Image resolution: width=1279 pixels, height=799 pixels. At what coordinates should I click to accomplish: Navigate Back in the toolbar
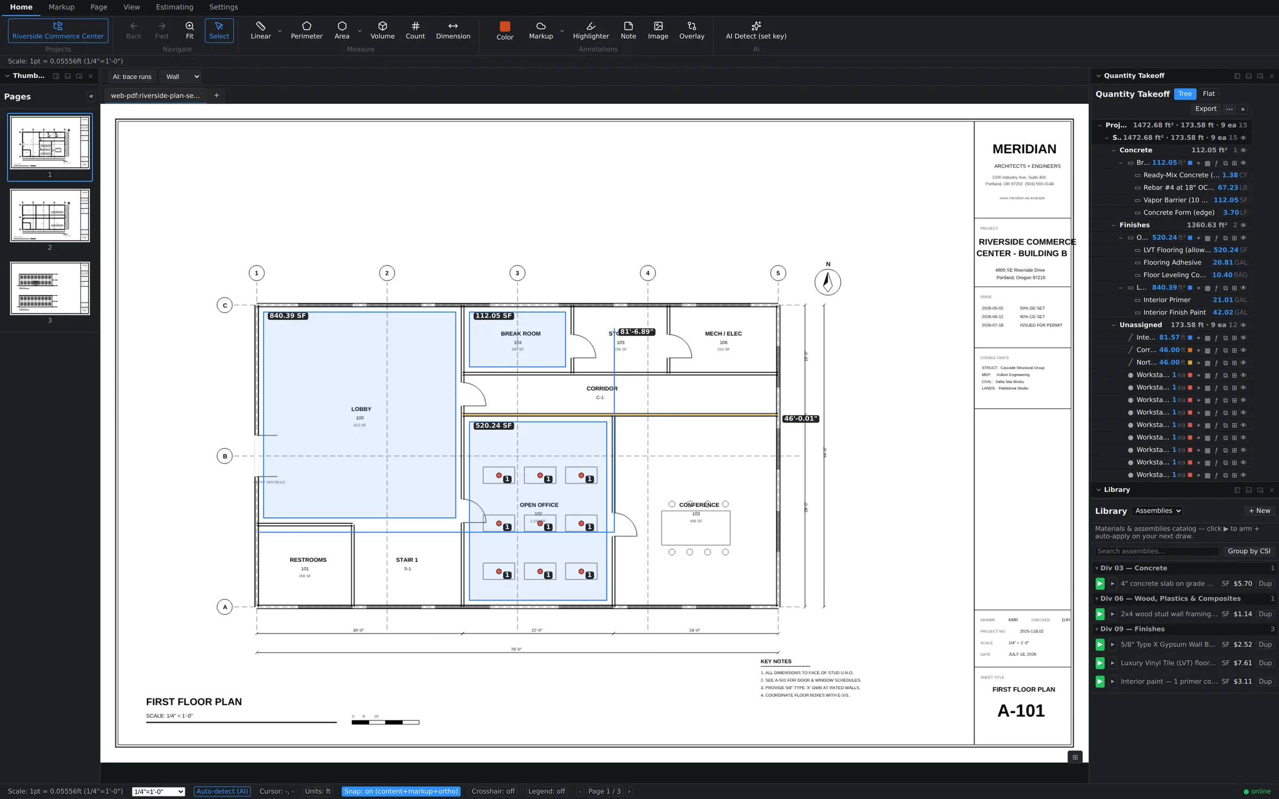(x=133, y=30)
